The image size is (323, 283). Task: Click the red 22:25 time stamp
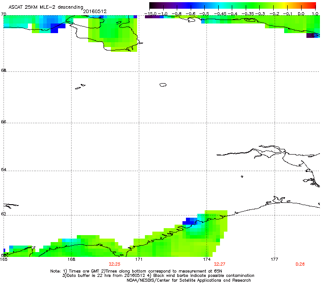pos(114,264)
